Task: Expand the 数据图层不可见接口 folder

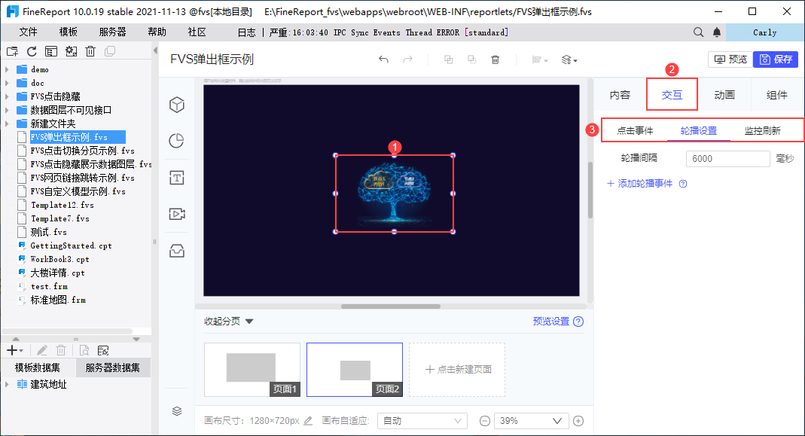Action: point(7,110)
